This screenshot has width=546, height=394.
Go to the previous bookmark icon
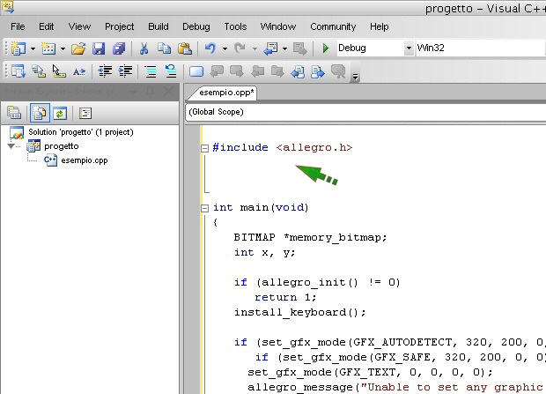[x=217, y=71]
